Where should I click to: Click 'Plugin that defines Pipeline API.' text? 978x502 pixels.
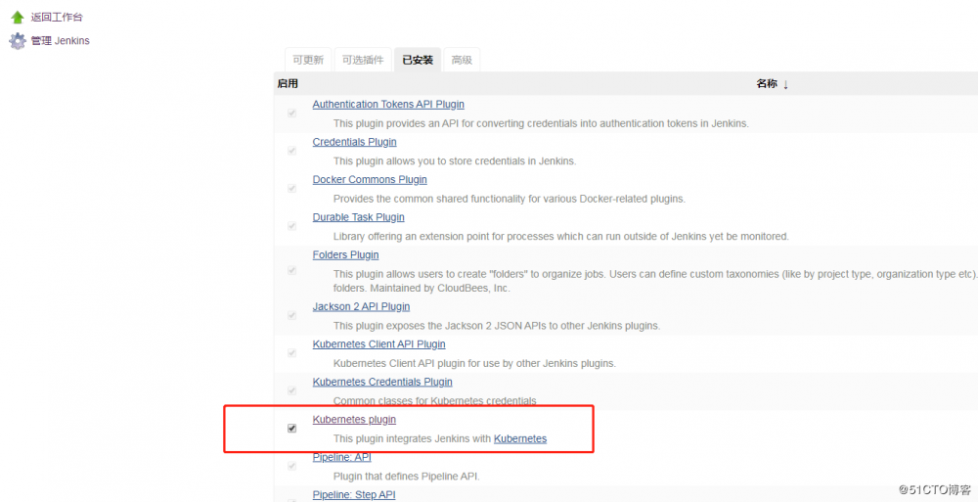click(x=406, y=477)
